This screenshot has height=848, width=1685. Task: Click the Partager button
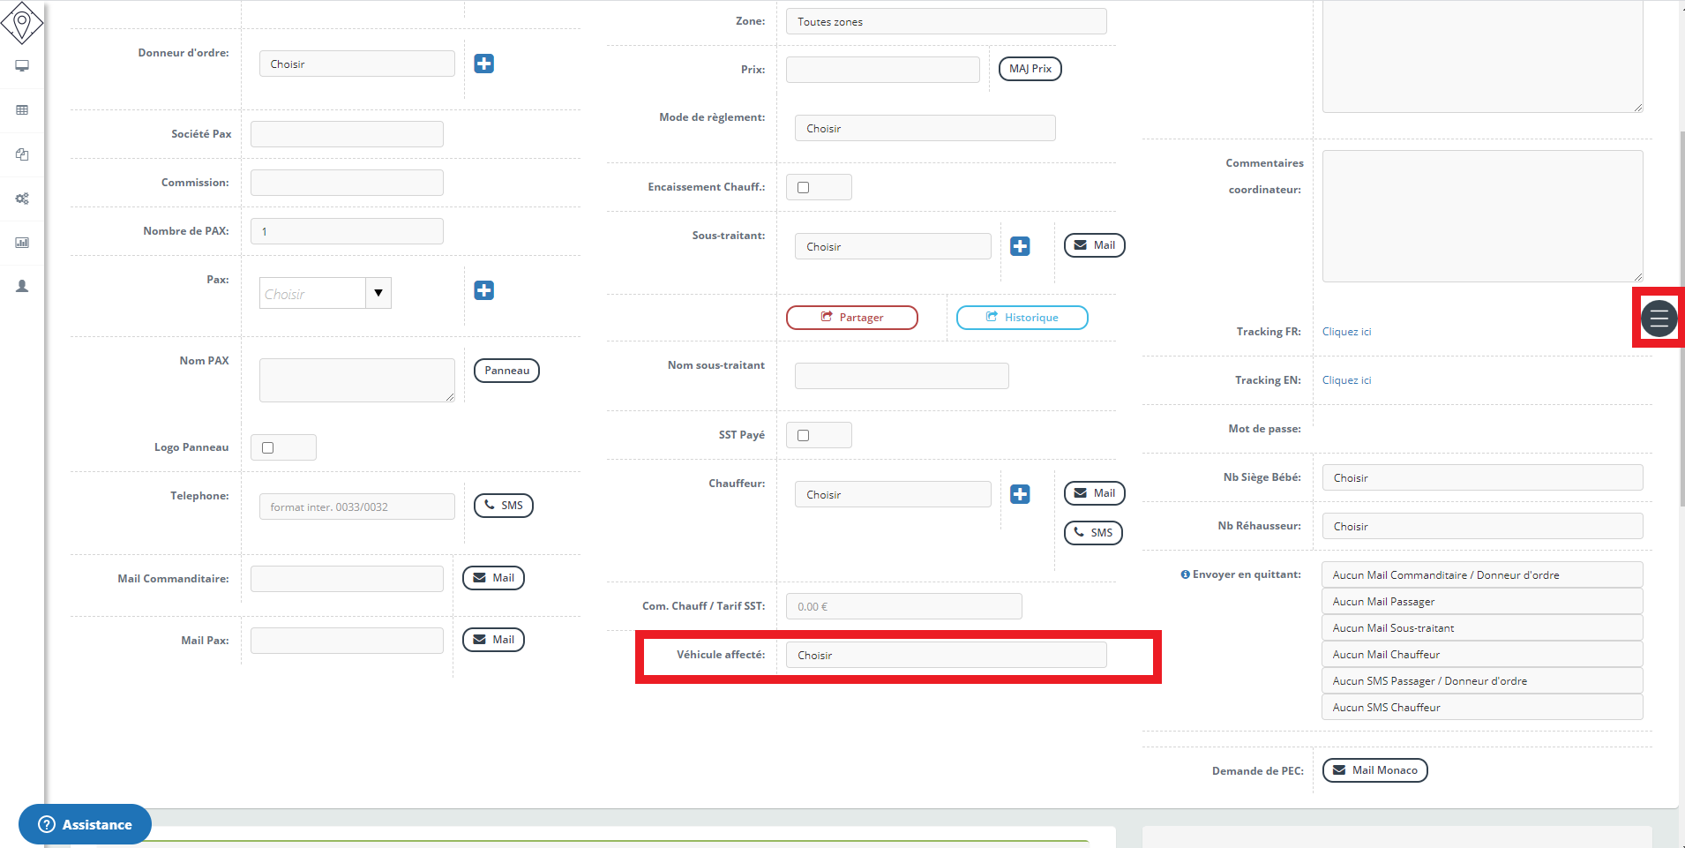tap(851, 318)
